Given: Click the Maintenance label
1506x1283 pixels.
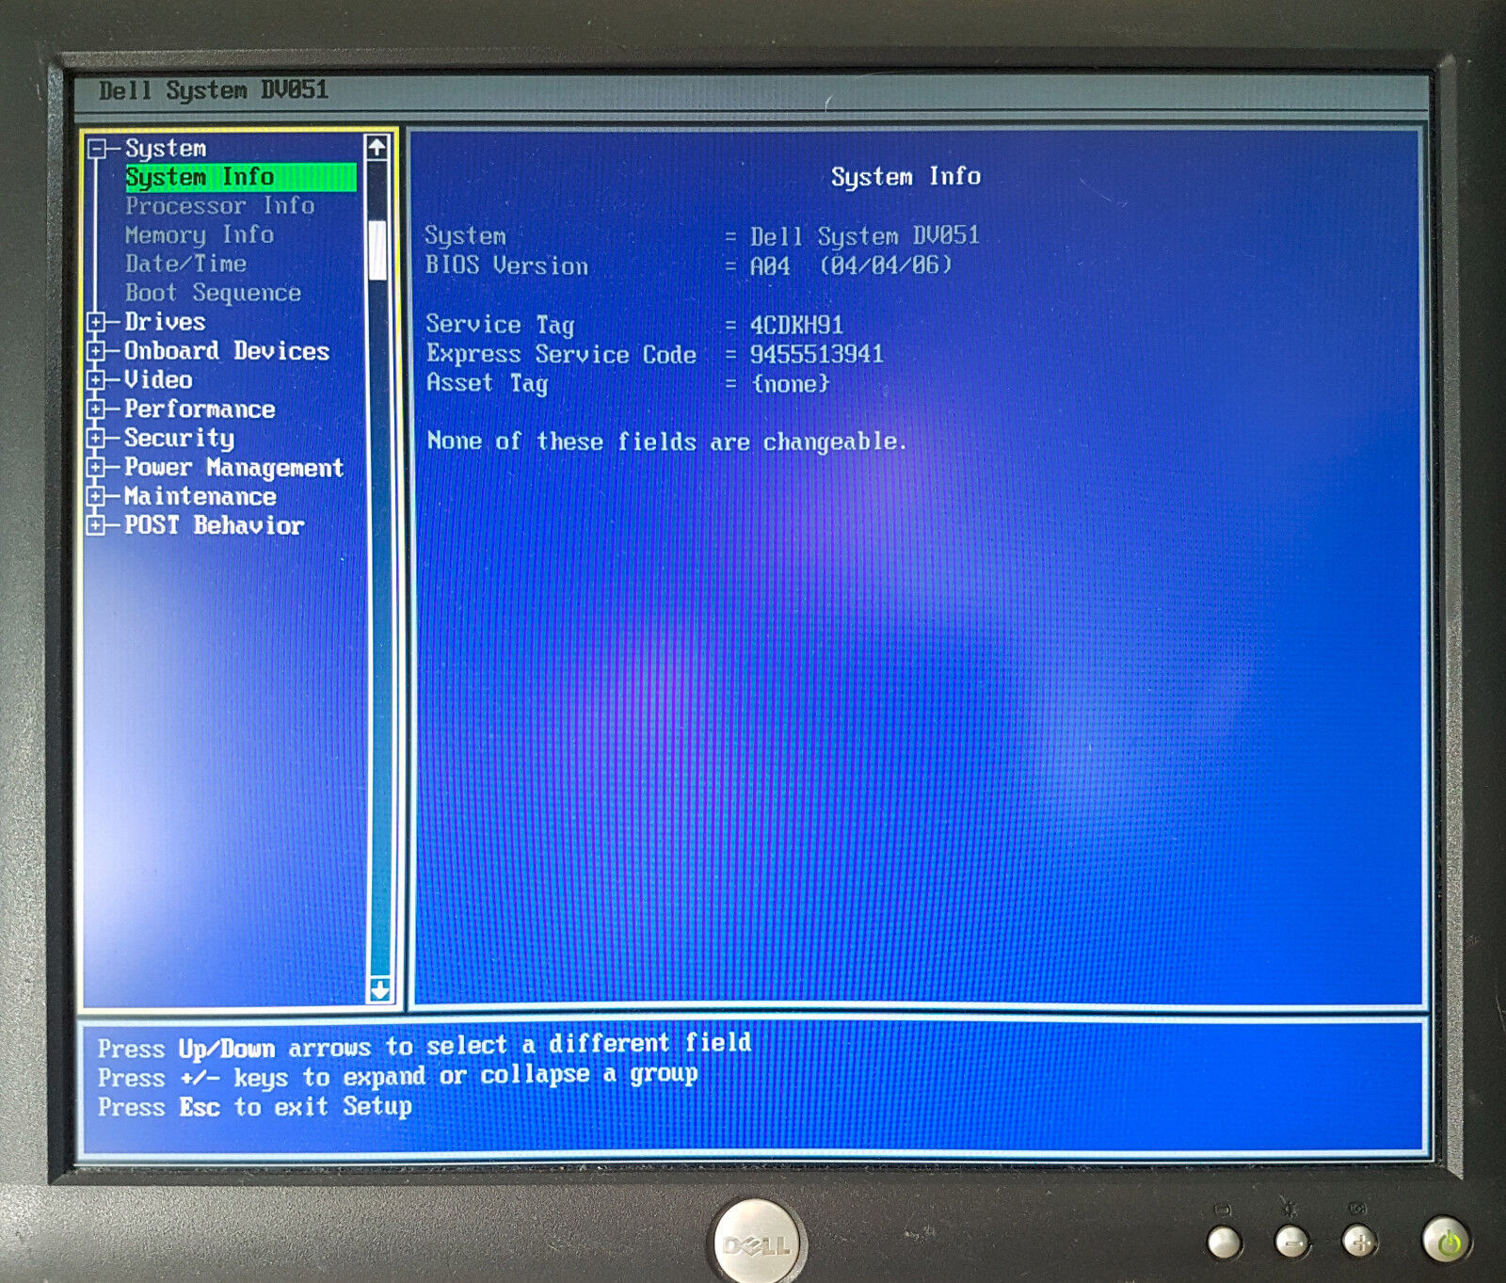Looking at the screenshot, I should (200, 497).
